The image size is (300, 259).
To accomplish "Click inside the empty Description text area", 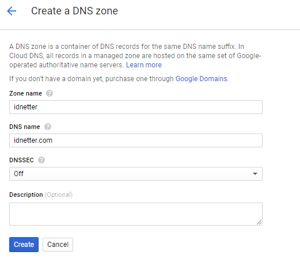I will 136,214.
